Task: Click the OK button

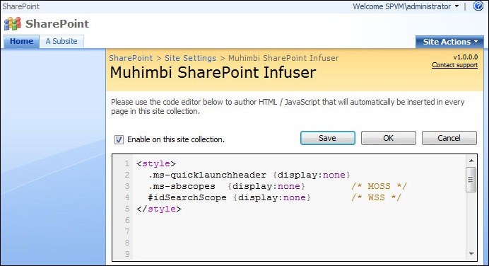Action: [388, 138]
